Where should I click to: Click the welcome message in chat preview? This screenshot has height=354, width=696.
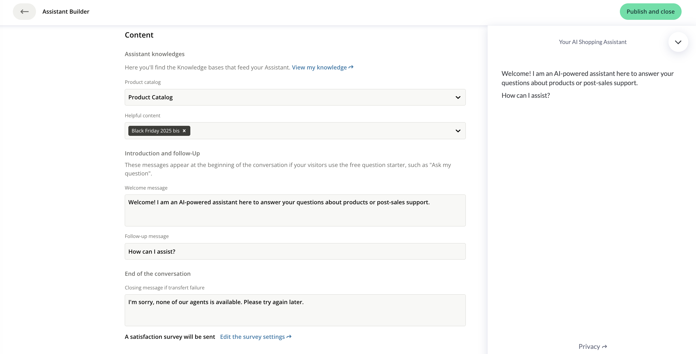coord(587,78)
